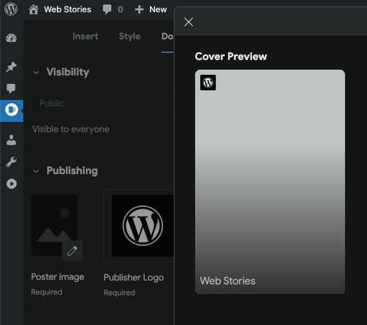Click the Web Stories title on cover preview
This screenshot has height=325, width=367.
pos(227,281)
